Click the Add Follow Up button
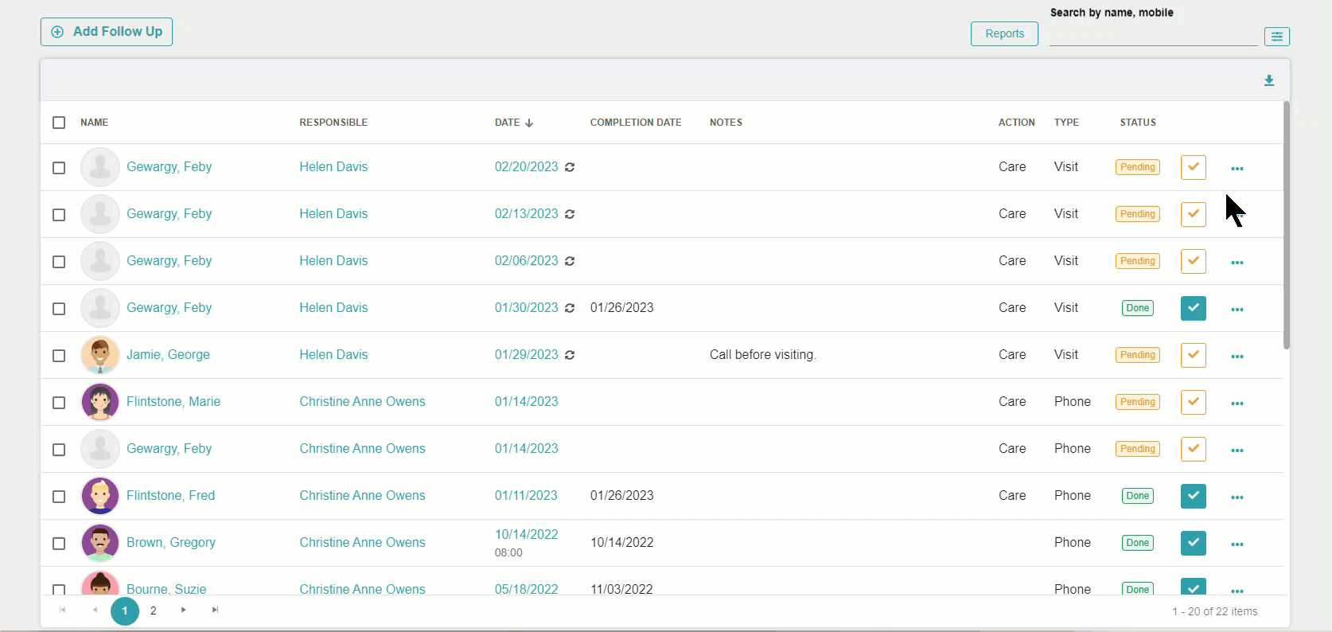 (x=107, y=32)
